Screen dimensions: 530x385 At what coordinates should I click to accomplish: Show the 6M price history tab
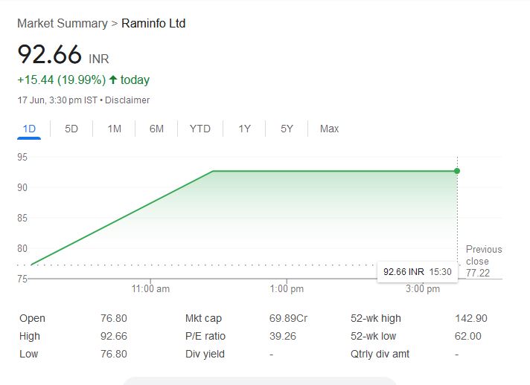(x=156, y=129)
